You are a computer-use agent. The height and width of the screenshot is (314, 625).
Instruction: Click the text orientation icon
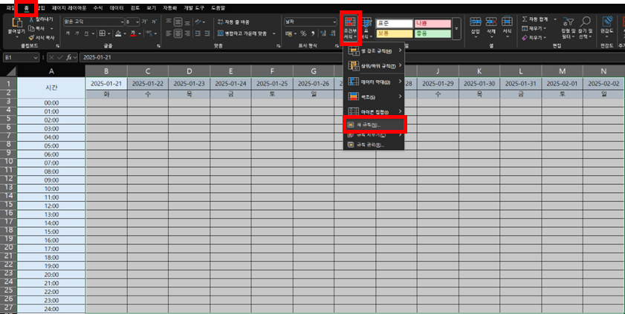(x=199, y=22)
